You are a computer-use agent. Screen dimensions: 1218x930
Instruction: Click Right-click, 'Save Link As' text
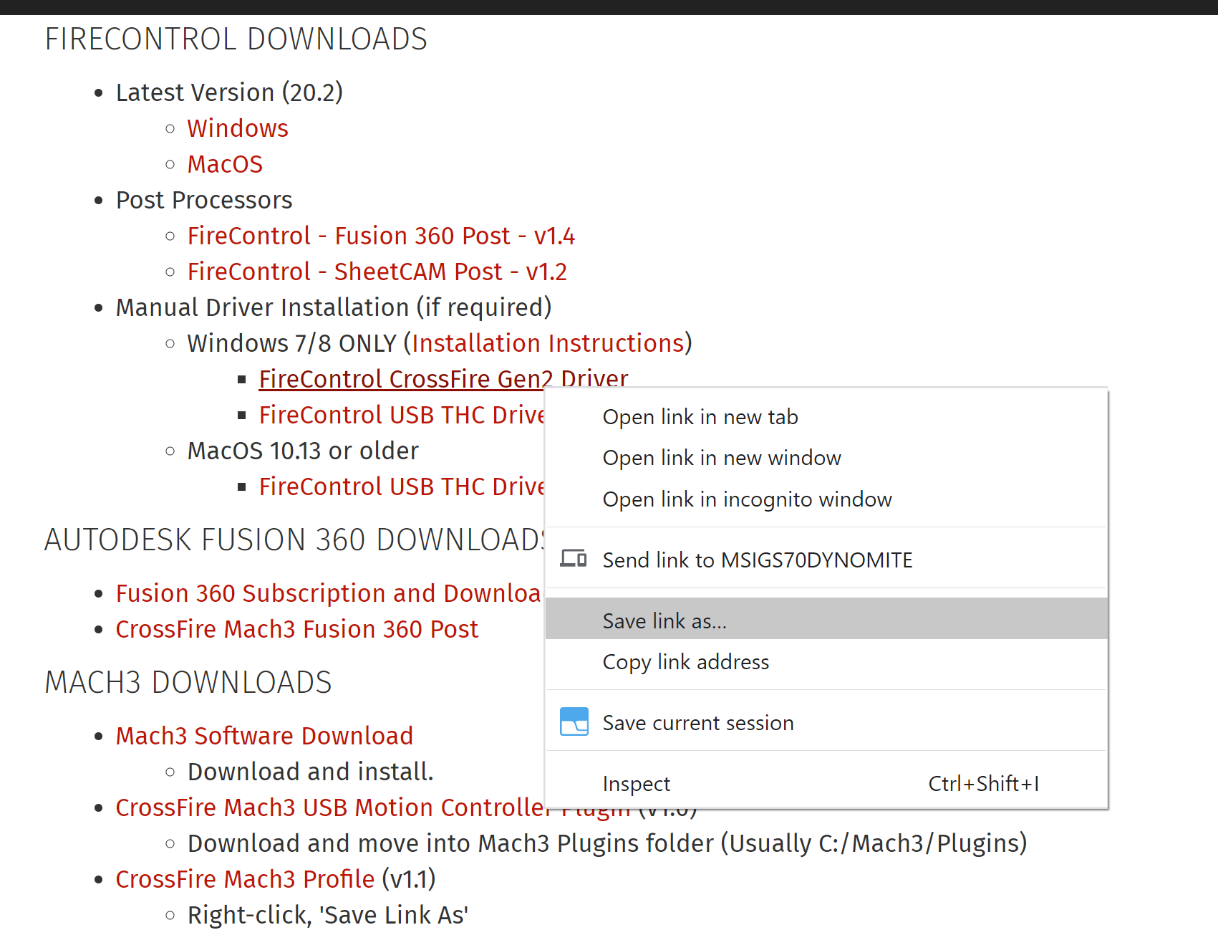(x=328, y=915)
